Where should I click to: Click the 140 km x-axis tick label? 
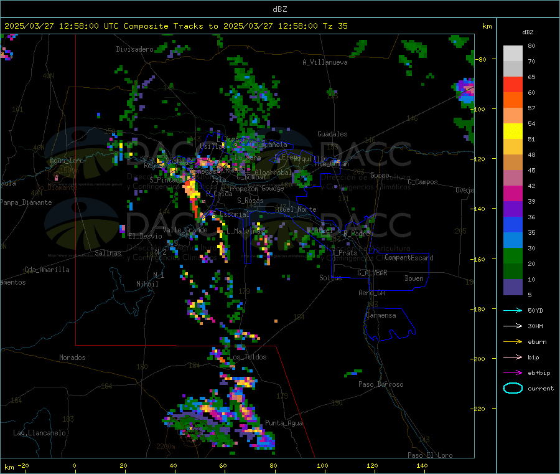[422, 465]
